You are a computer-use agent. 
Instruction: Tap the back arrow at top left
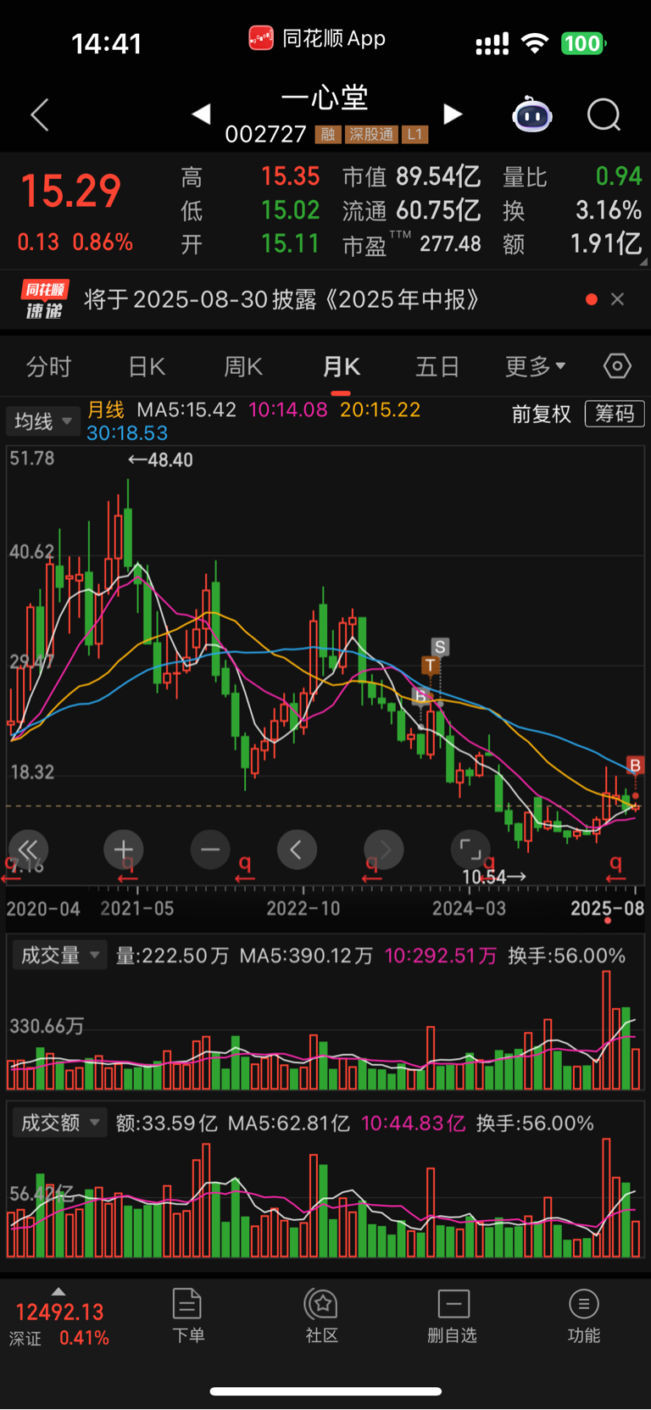(x=40, y=114)
